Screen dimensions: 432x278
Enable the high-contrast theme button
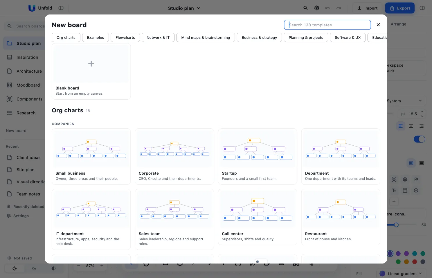(53, 268)
